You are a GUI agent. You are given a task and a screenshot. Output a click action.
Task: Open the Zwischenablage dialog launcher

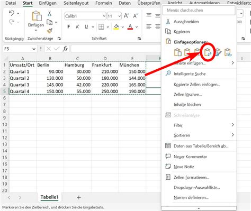(59, 39)
